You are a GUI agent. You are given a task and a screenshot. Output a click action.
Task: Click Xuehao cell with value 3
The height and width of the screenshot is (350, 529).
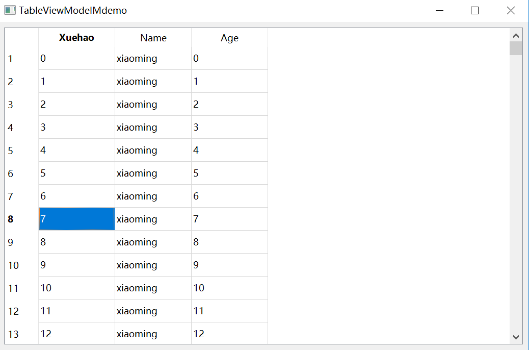pos(76,128)
